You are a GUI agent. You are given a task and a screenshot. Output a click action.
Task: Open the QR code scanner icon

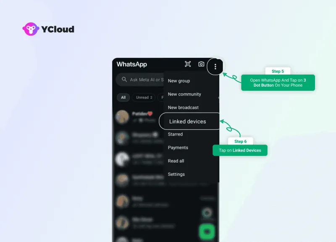[188, 64]
